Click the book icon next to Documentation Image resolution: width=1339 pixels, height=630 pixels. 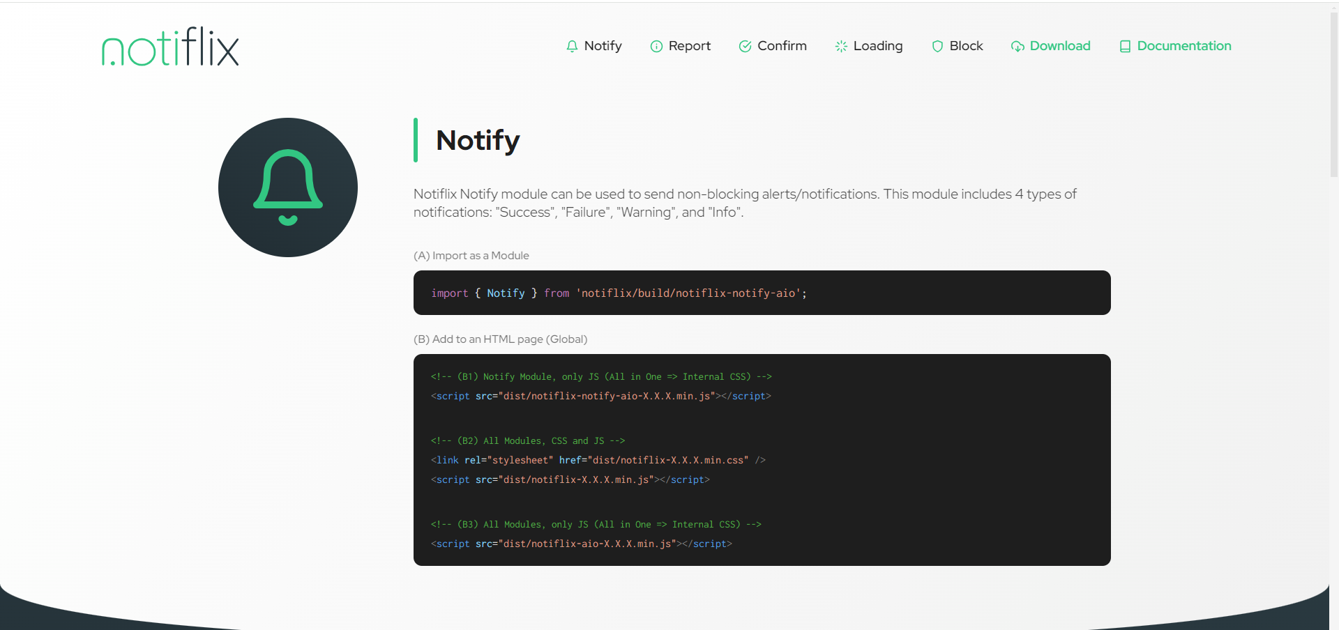tap(1125, 46)
